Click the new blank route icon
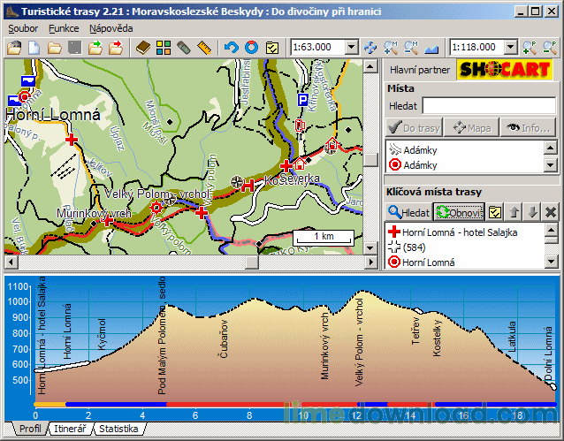The height and width of the screenshot is (441, 564). click(34, 47)
